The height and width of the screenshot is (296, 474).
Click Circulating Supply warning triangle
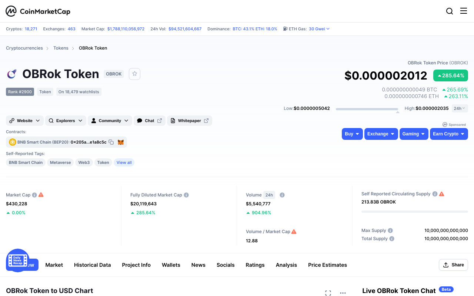(442, 194)
